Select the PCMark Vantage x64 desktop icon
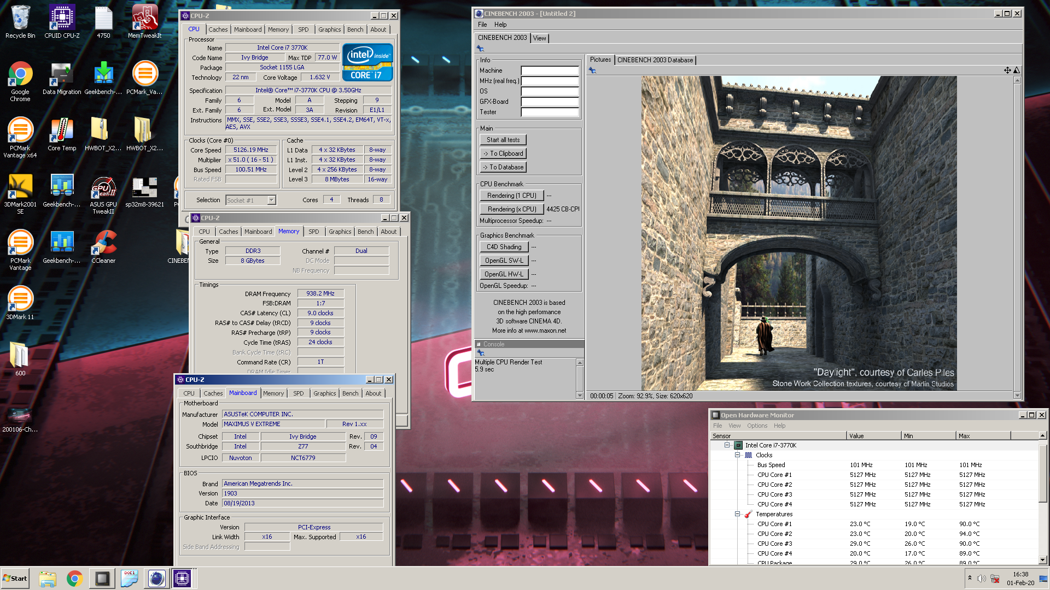The width and height of the screenshot is (1050, 590). pos(20,138)
